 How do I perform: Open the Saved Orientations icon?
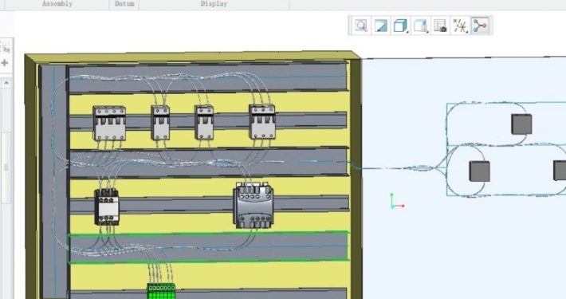coord(419,26)
